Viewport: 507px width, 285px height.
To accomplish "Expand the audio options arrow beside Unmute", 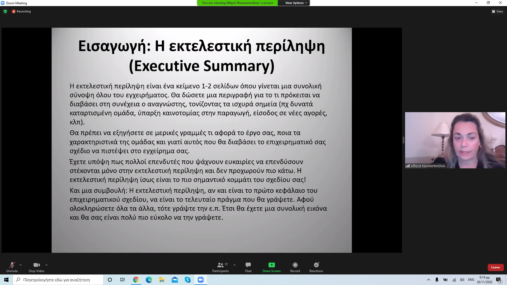I will point(21,265).
